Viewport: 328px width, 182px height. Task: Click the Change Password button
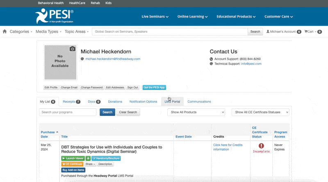click(91, 88)
